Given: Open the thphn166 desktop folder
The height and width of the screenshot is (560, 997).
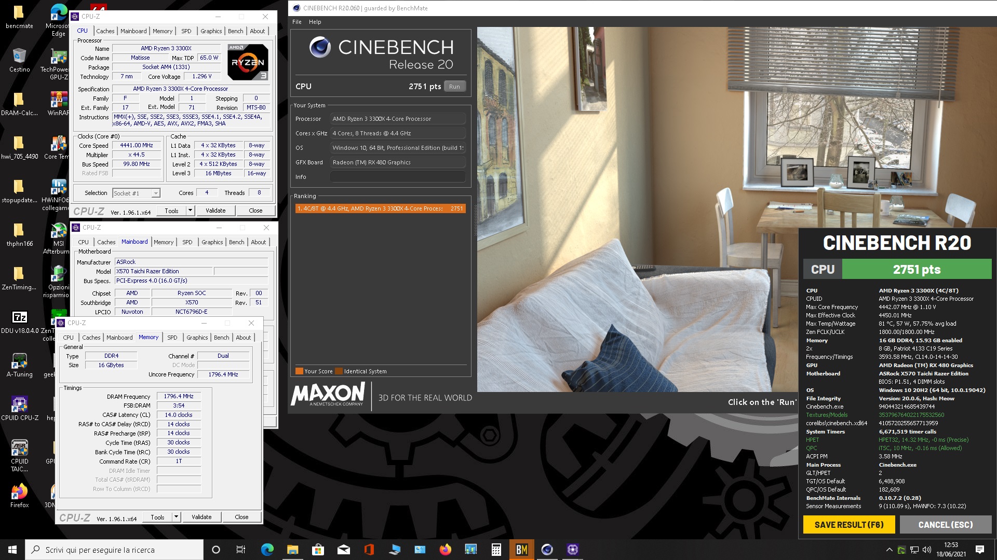Looking at the screenshot, I should coord(19,234).
